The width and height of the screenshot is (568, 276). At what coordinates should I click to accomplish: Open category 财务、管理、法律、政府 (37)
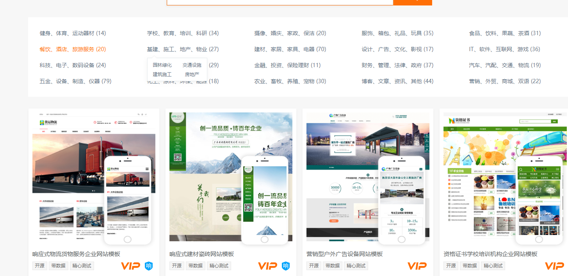tap(397, 65)
